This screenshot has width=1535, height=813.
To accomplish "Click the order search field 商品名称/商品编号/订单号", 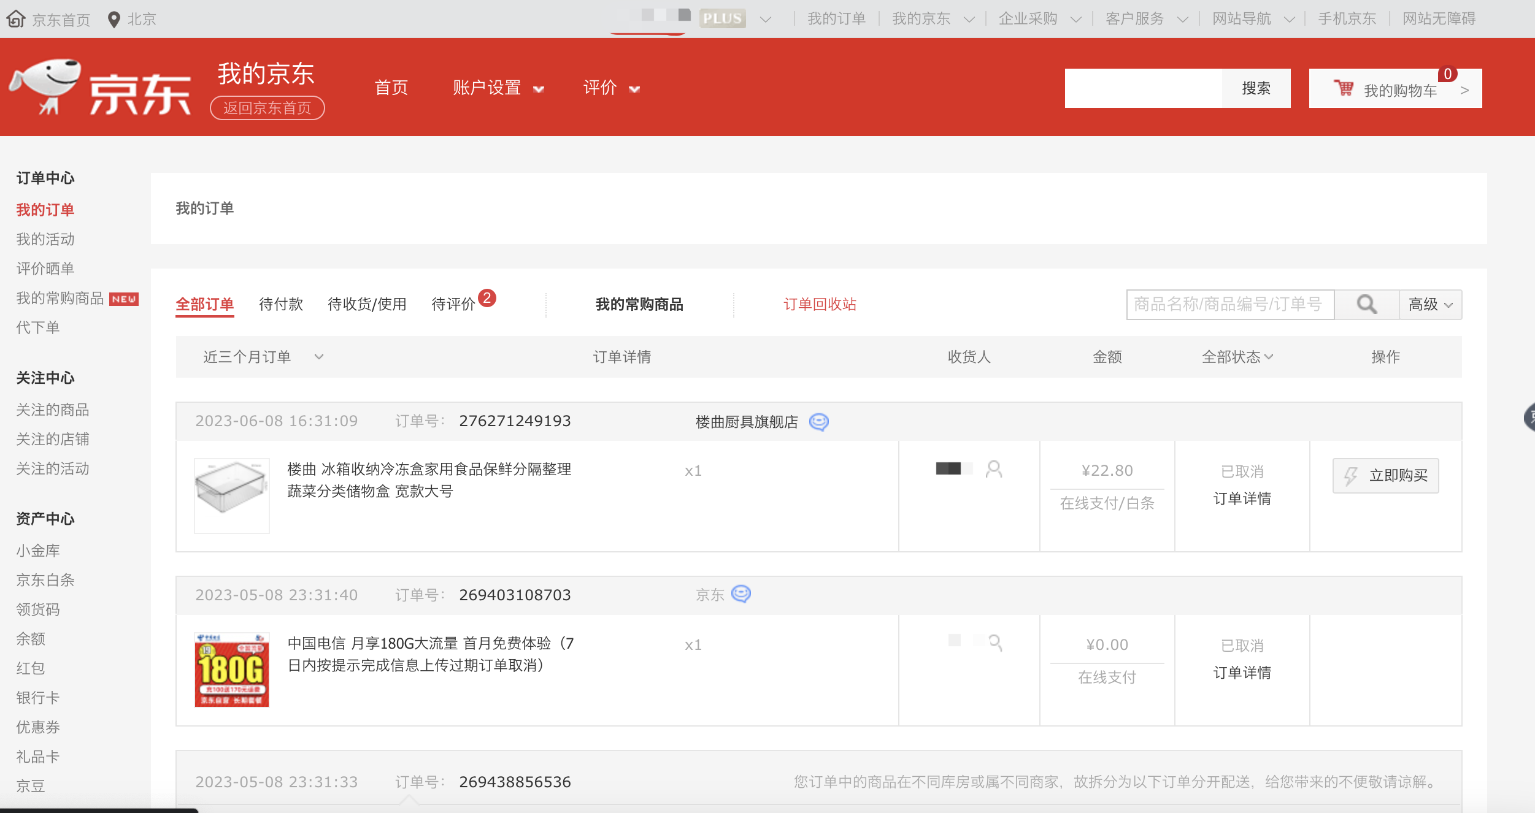I will point(1230,304).
